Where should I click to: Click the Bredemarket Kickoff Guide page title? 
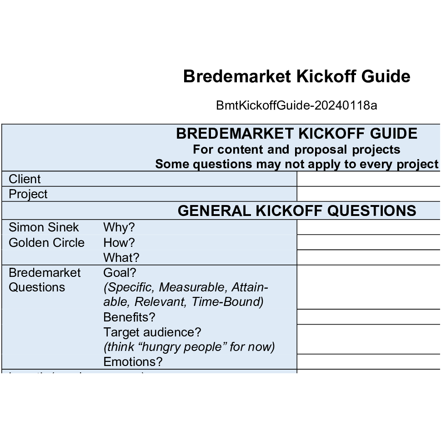click(x=296, y=76)
